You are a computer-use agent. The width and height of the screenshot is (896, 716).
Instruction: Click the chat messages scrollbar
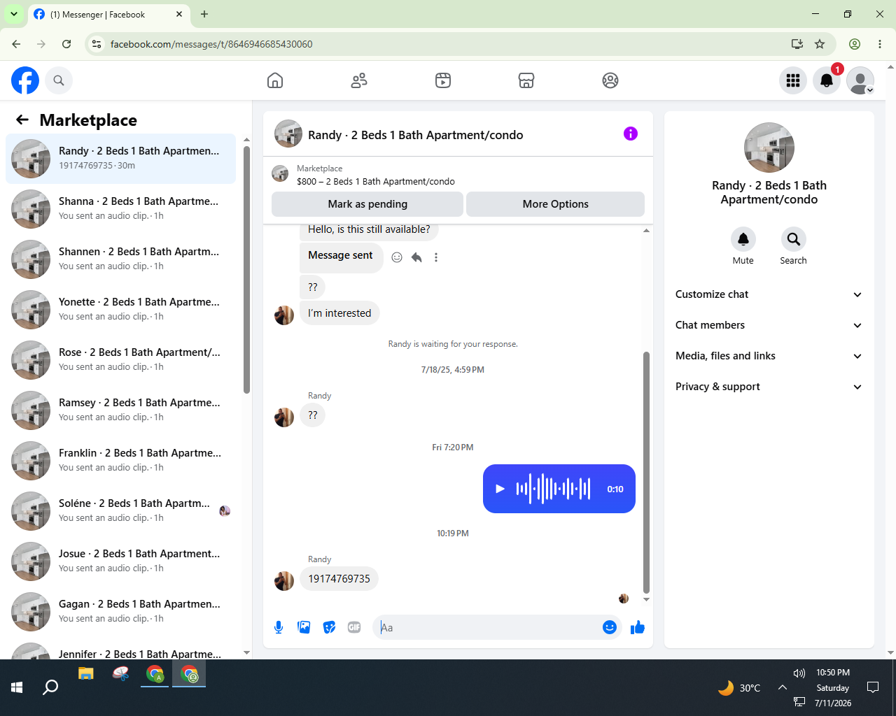[x=646, y=472]
